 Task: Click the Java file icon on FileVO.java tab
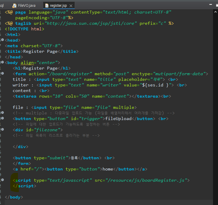(x=14, y=6)
